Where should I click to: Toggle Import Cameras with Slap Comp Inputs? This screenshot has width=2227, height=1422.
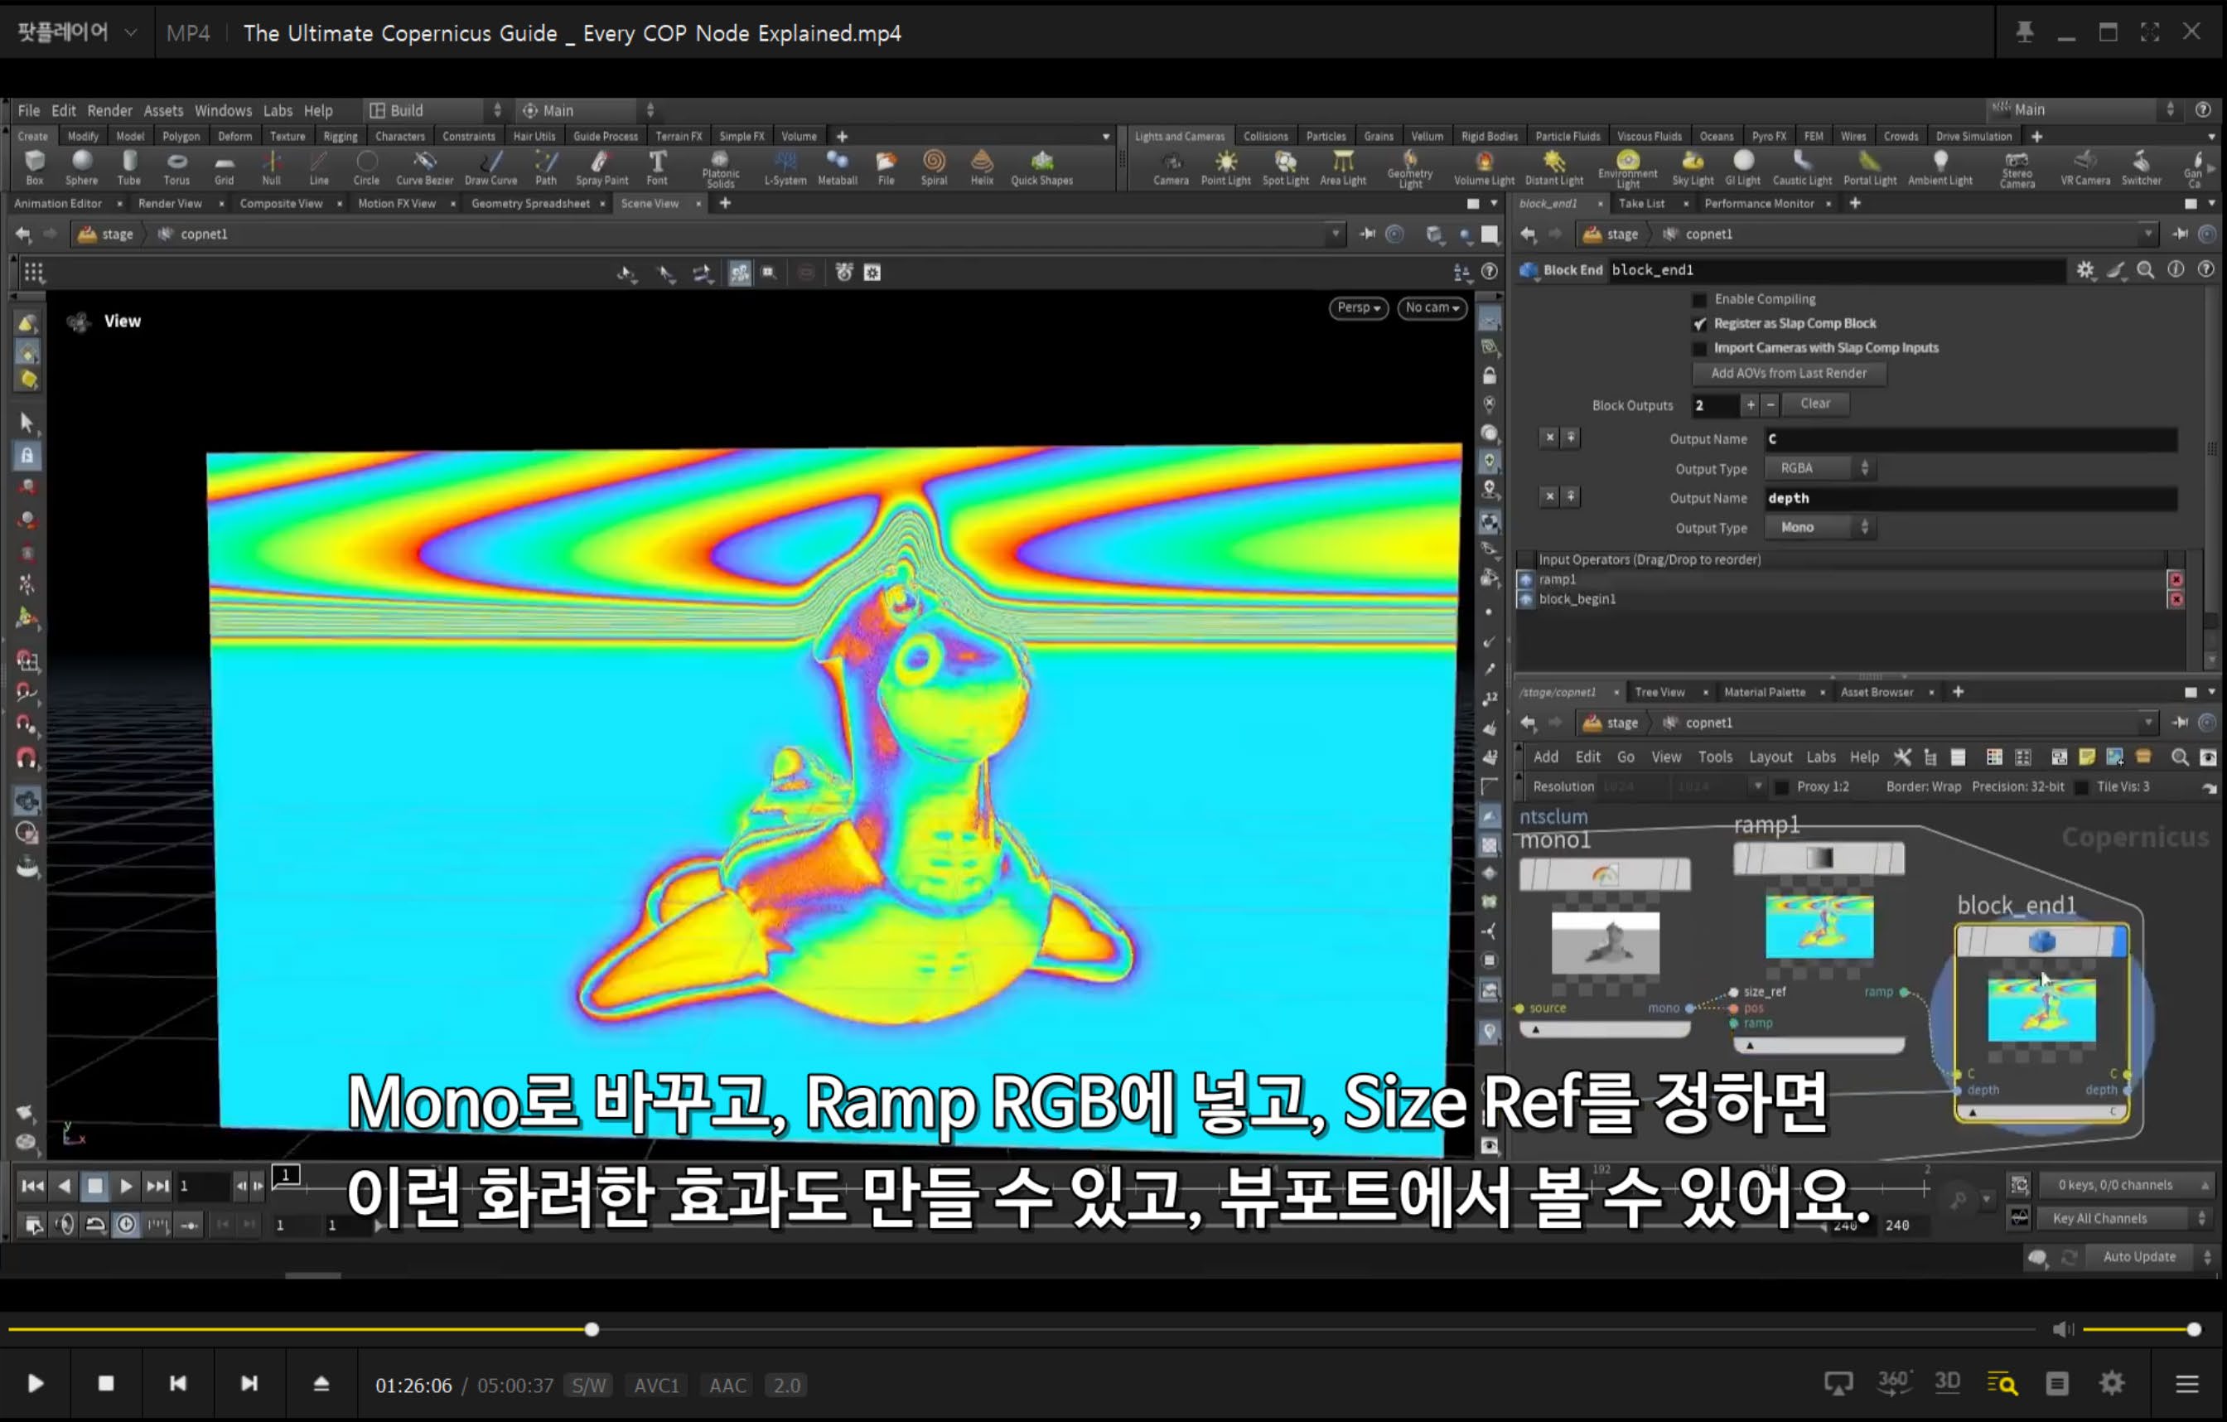1699,349
